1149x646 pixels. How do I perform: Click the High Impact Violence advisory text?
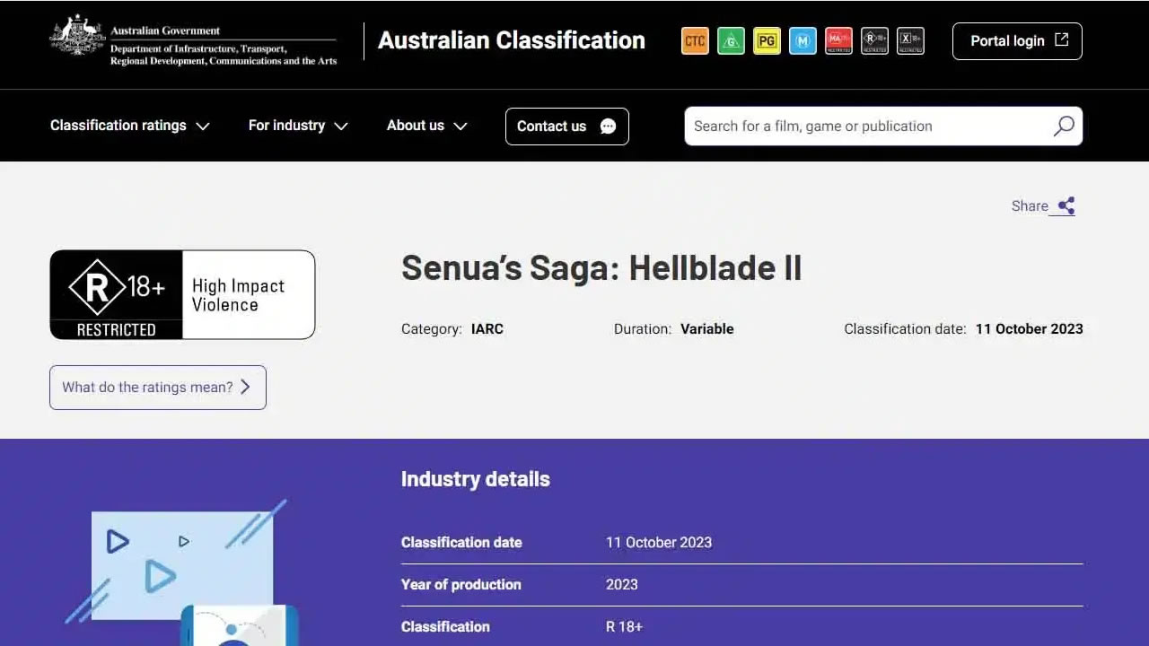click(238, 295)
